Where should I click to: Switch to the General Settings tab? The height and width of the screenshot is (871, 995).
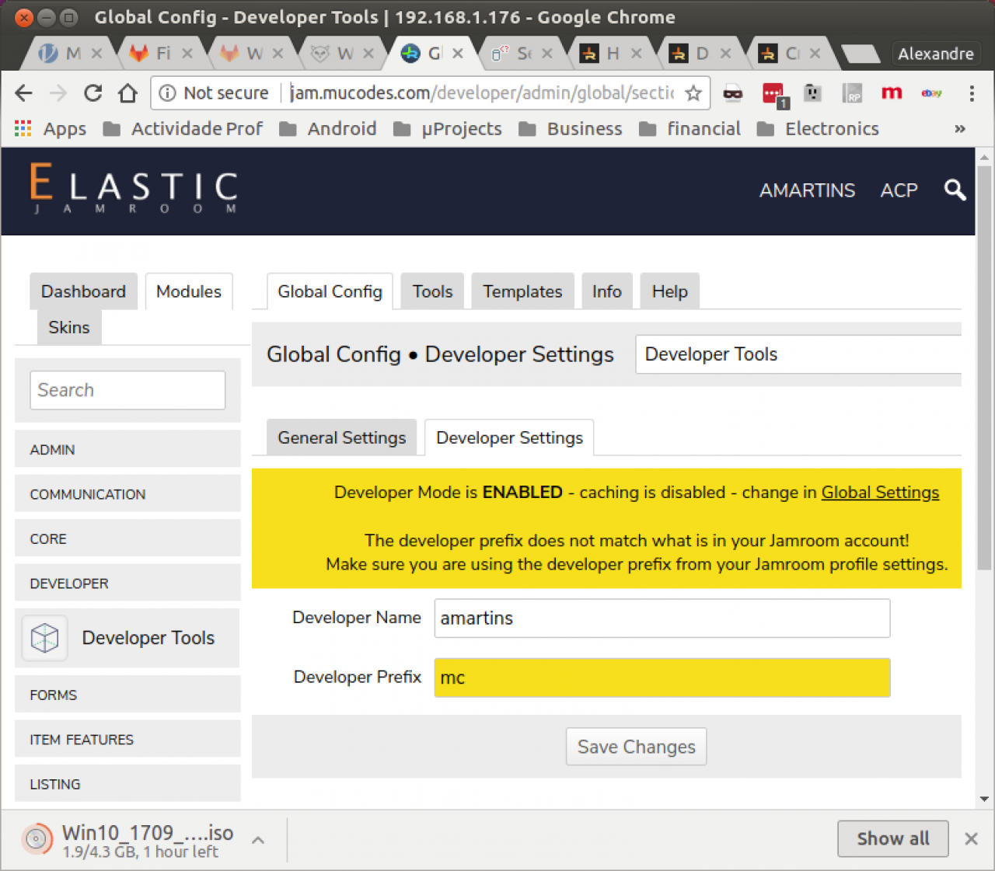tap(342, 437)
